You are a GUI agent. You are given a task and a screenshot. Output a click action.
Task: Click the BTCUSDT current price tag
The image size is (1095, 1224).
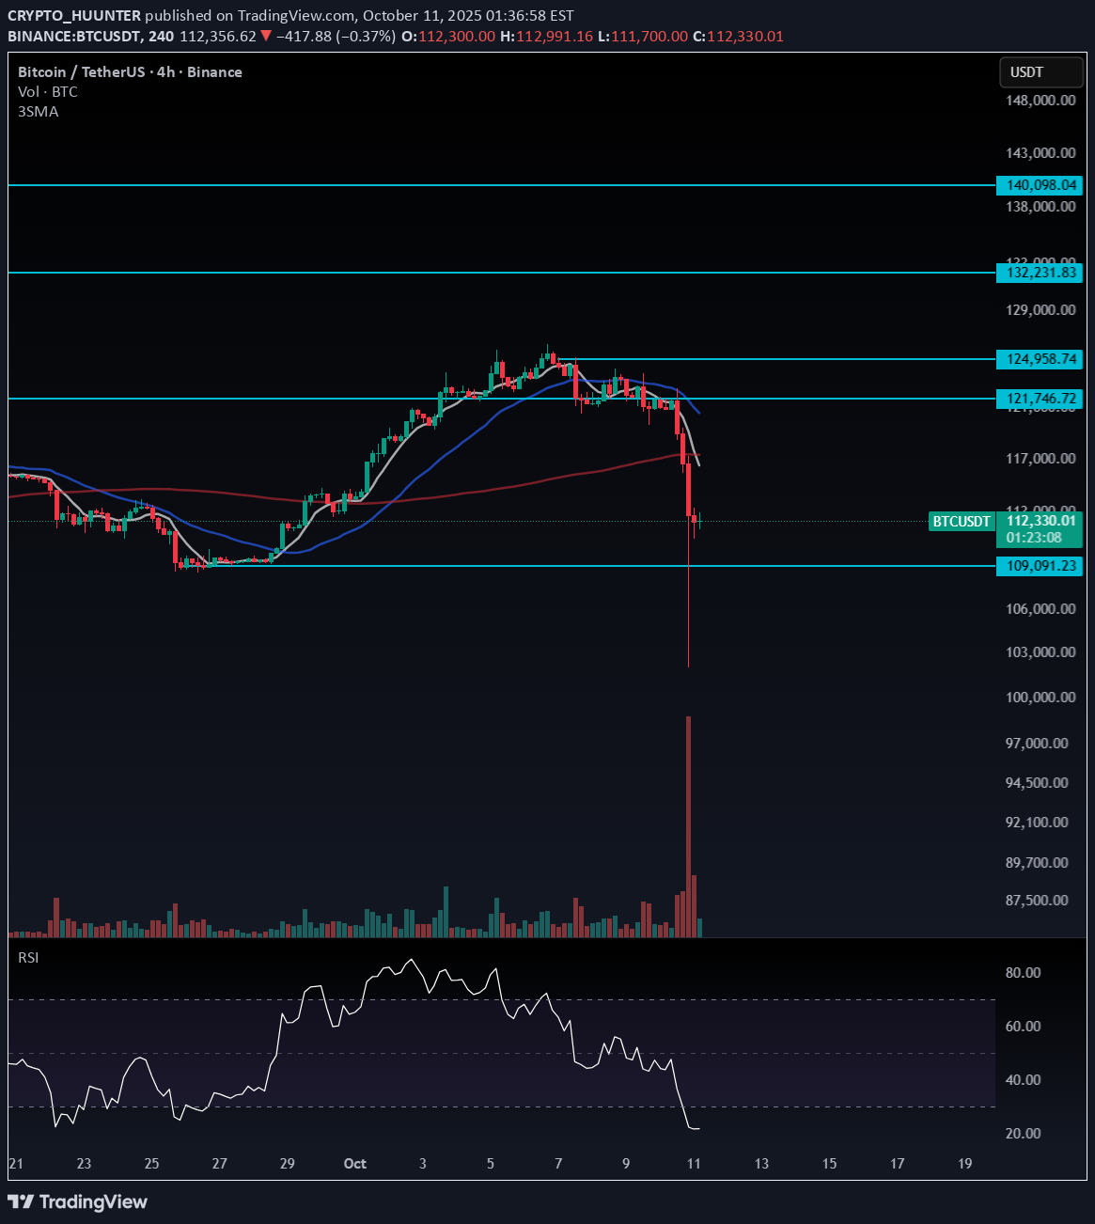click(x=961, y=522)
